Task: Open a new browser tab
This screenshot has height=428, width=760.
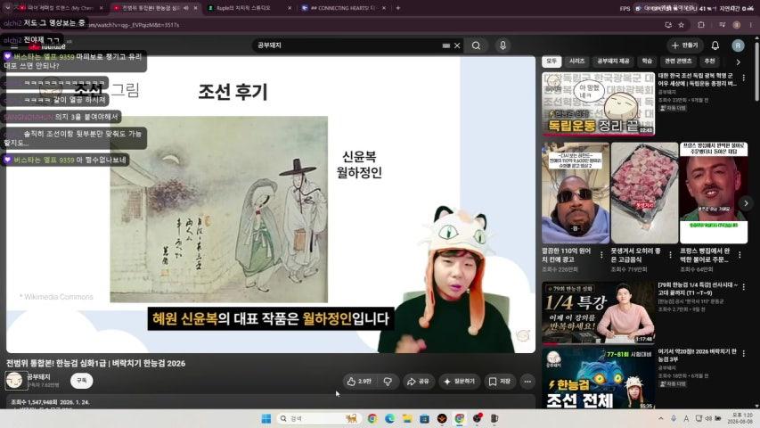Action: [398, 8]
